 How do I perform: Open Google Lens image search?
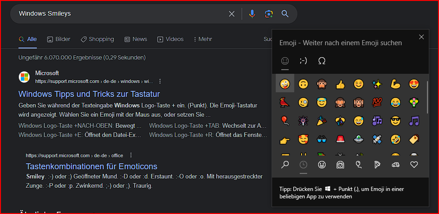(268, 14)
